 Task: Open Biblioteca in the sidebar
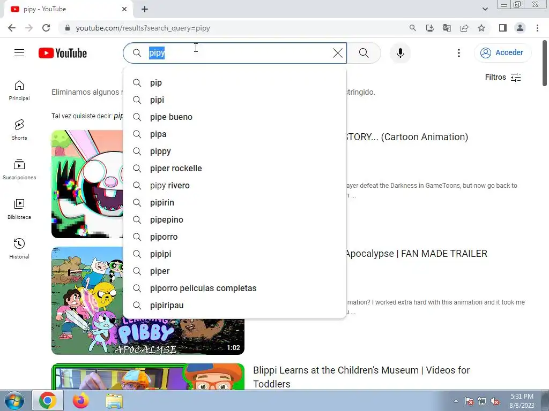[x=19, y=209]
